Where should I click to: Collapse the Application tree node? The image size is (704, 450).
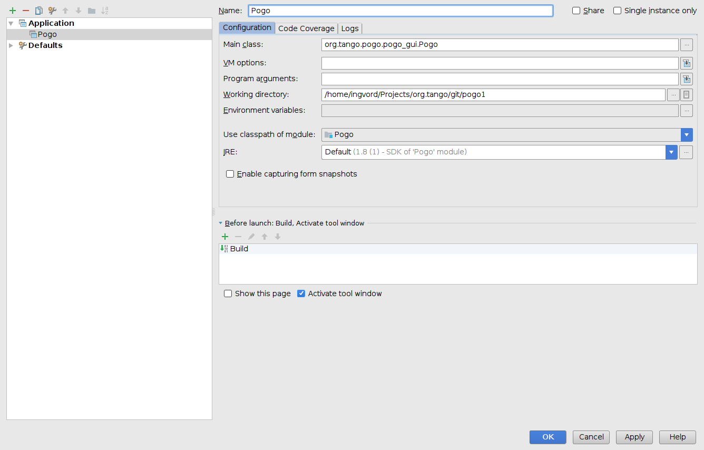tap(11, 23)
